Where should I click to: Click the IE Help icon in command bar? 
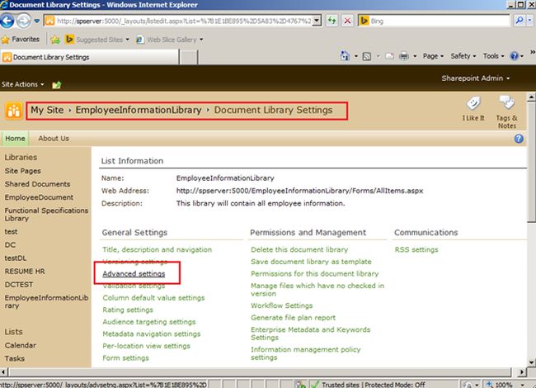514,56
